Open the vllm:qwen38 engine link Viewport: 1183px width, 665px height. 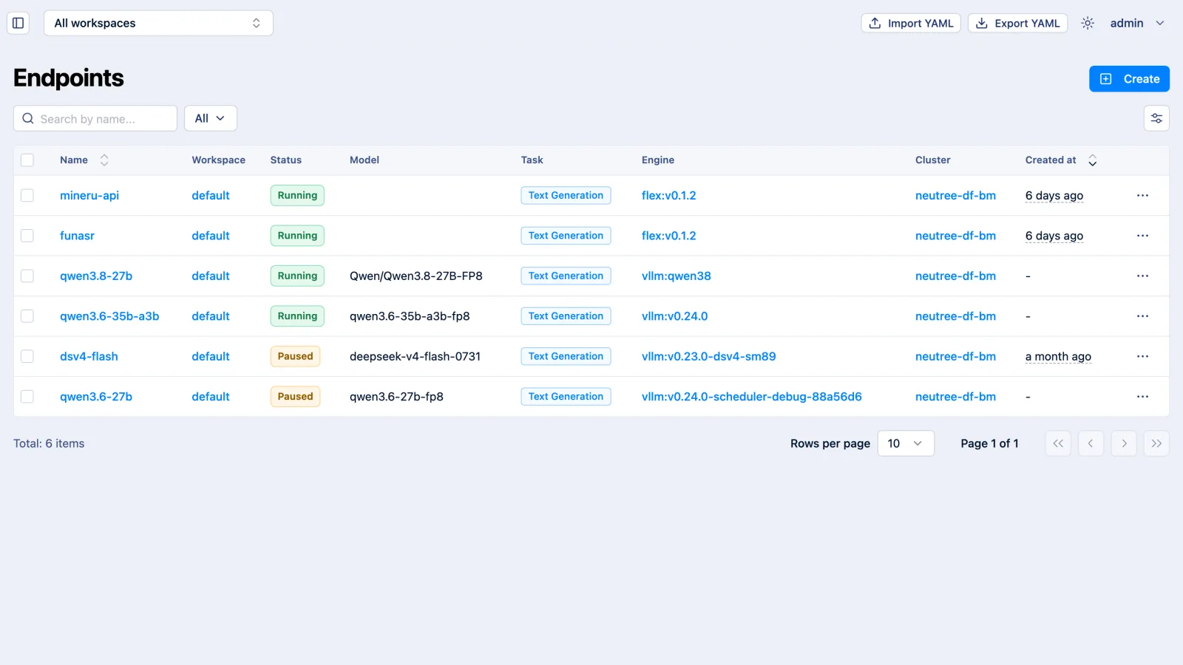pyautogui.click(x=676, y=276)
